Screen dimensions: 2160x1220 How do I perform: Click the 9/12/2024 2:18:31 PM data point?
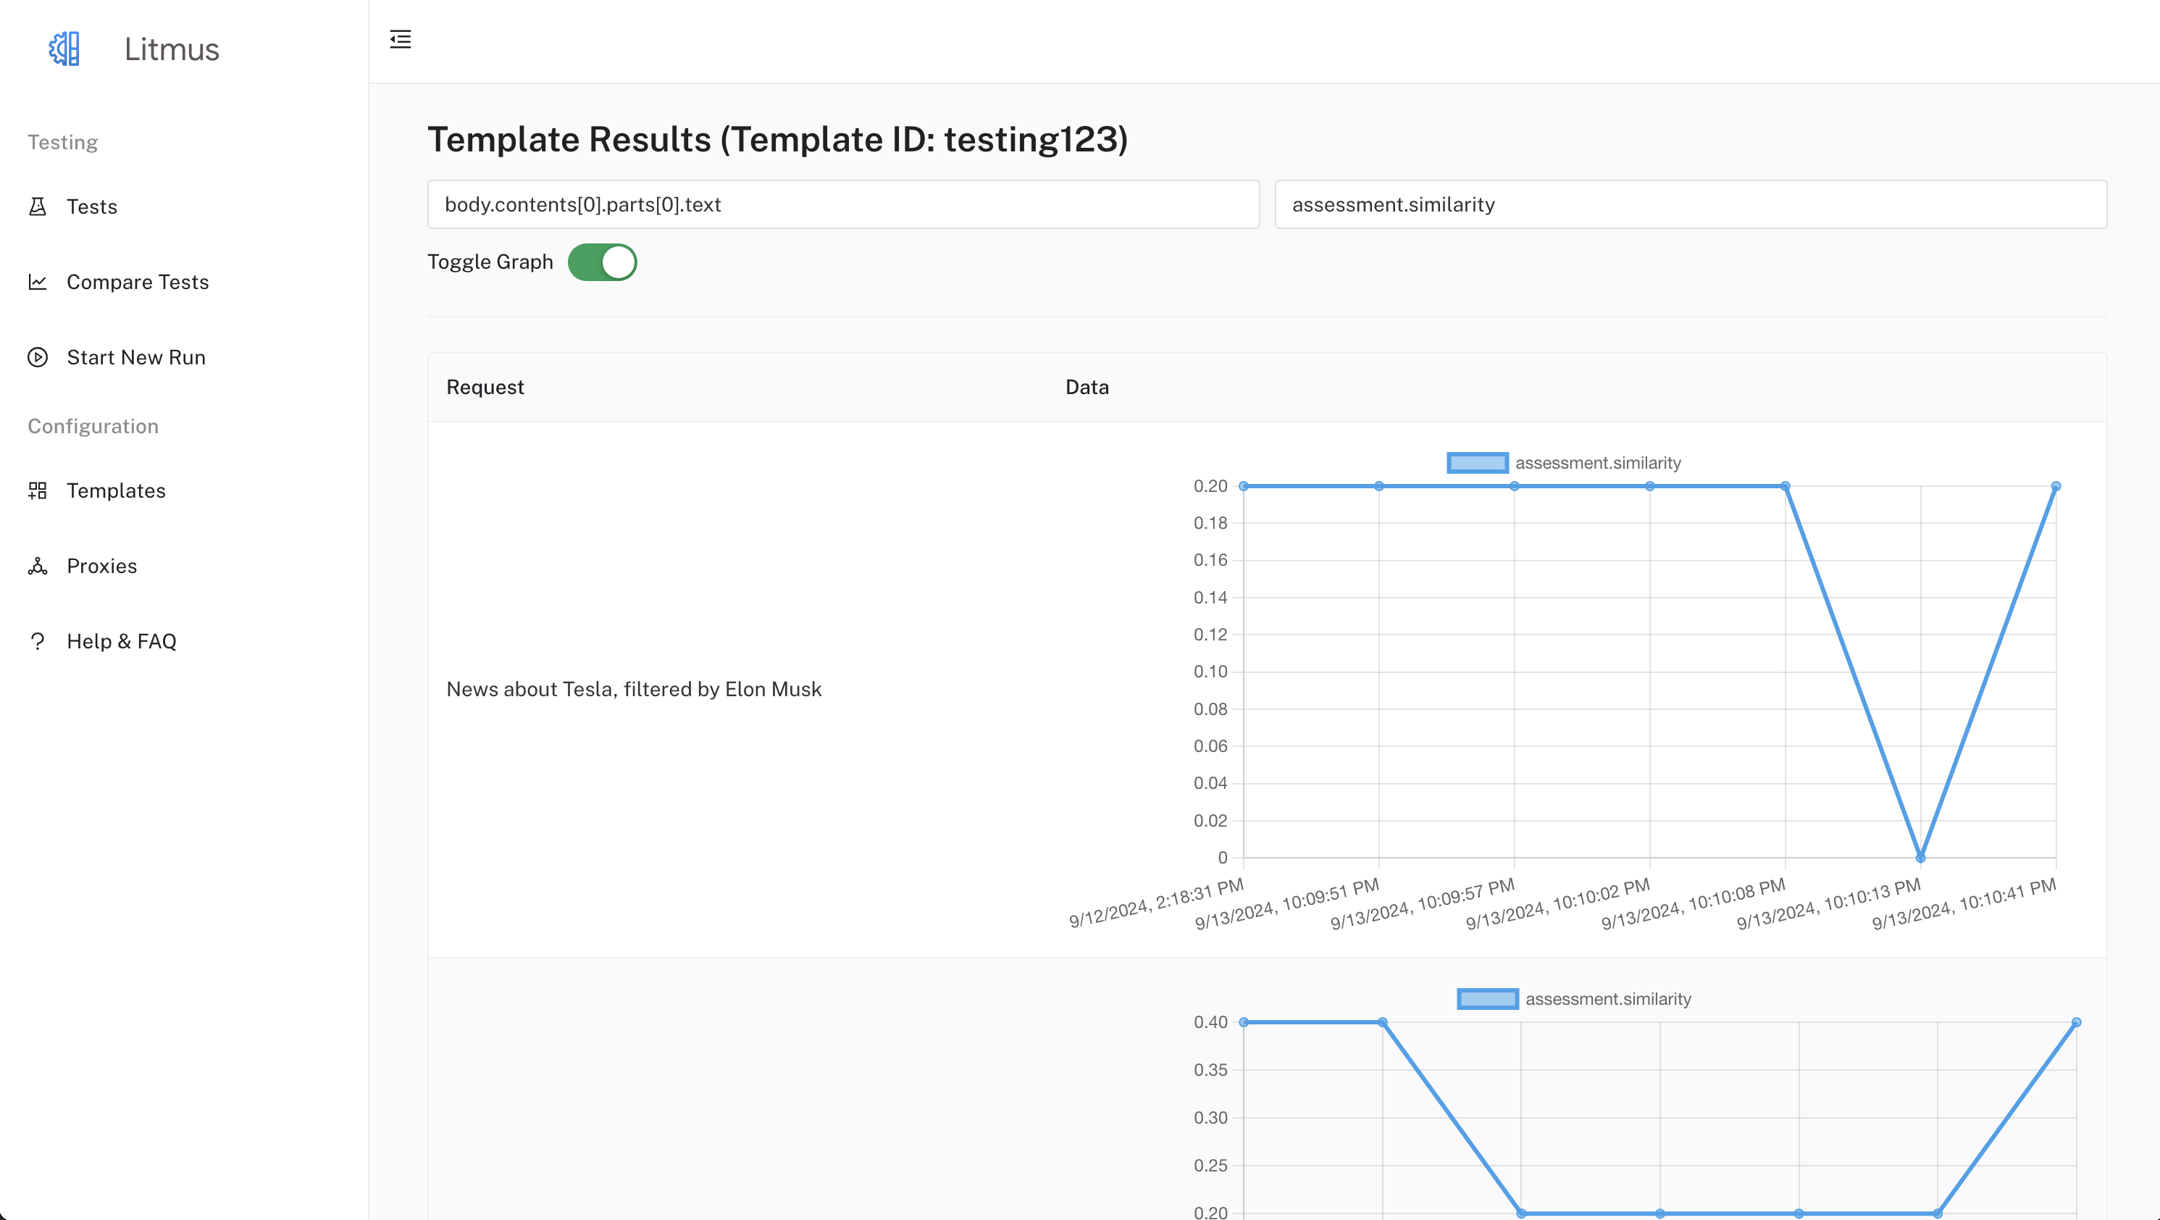(1243, 487)
